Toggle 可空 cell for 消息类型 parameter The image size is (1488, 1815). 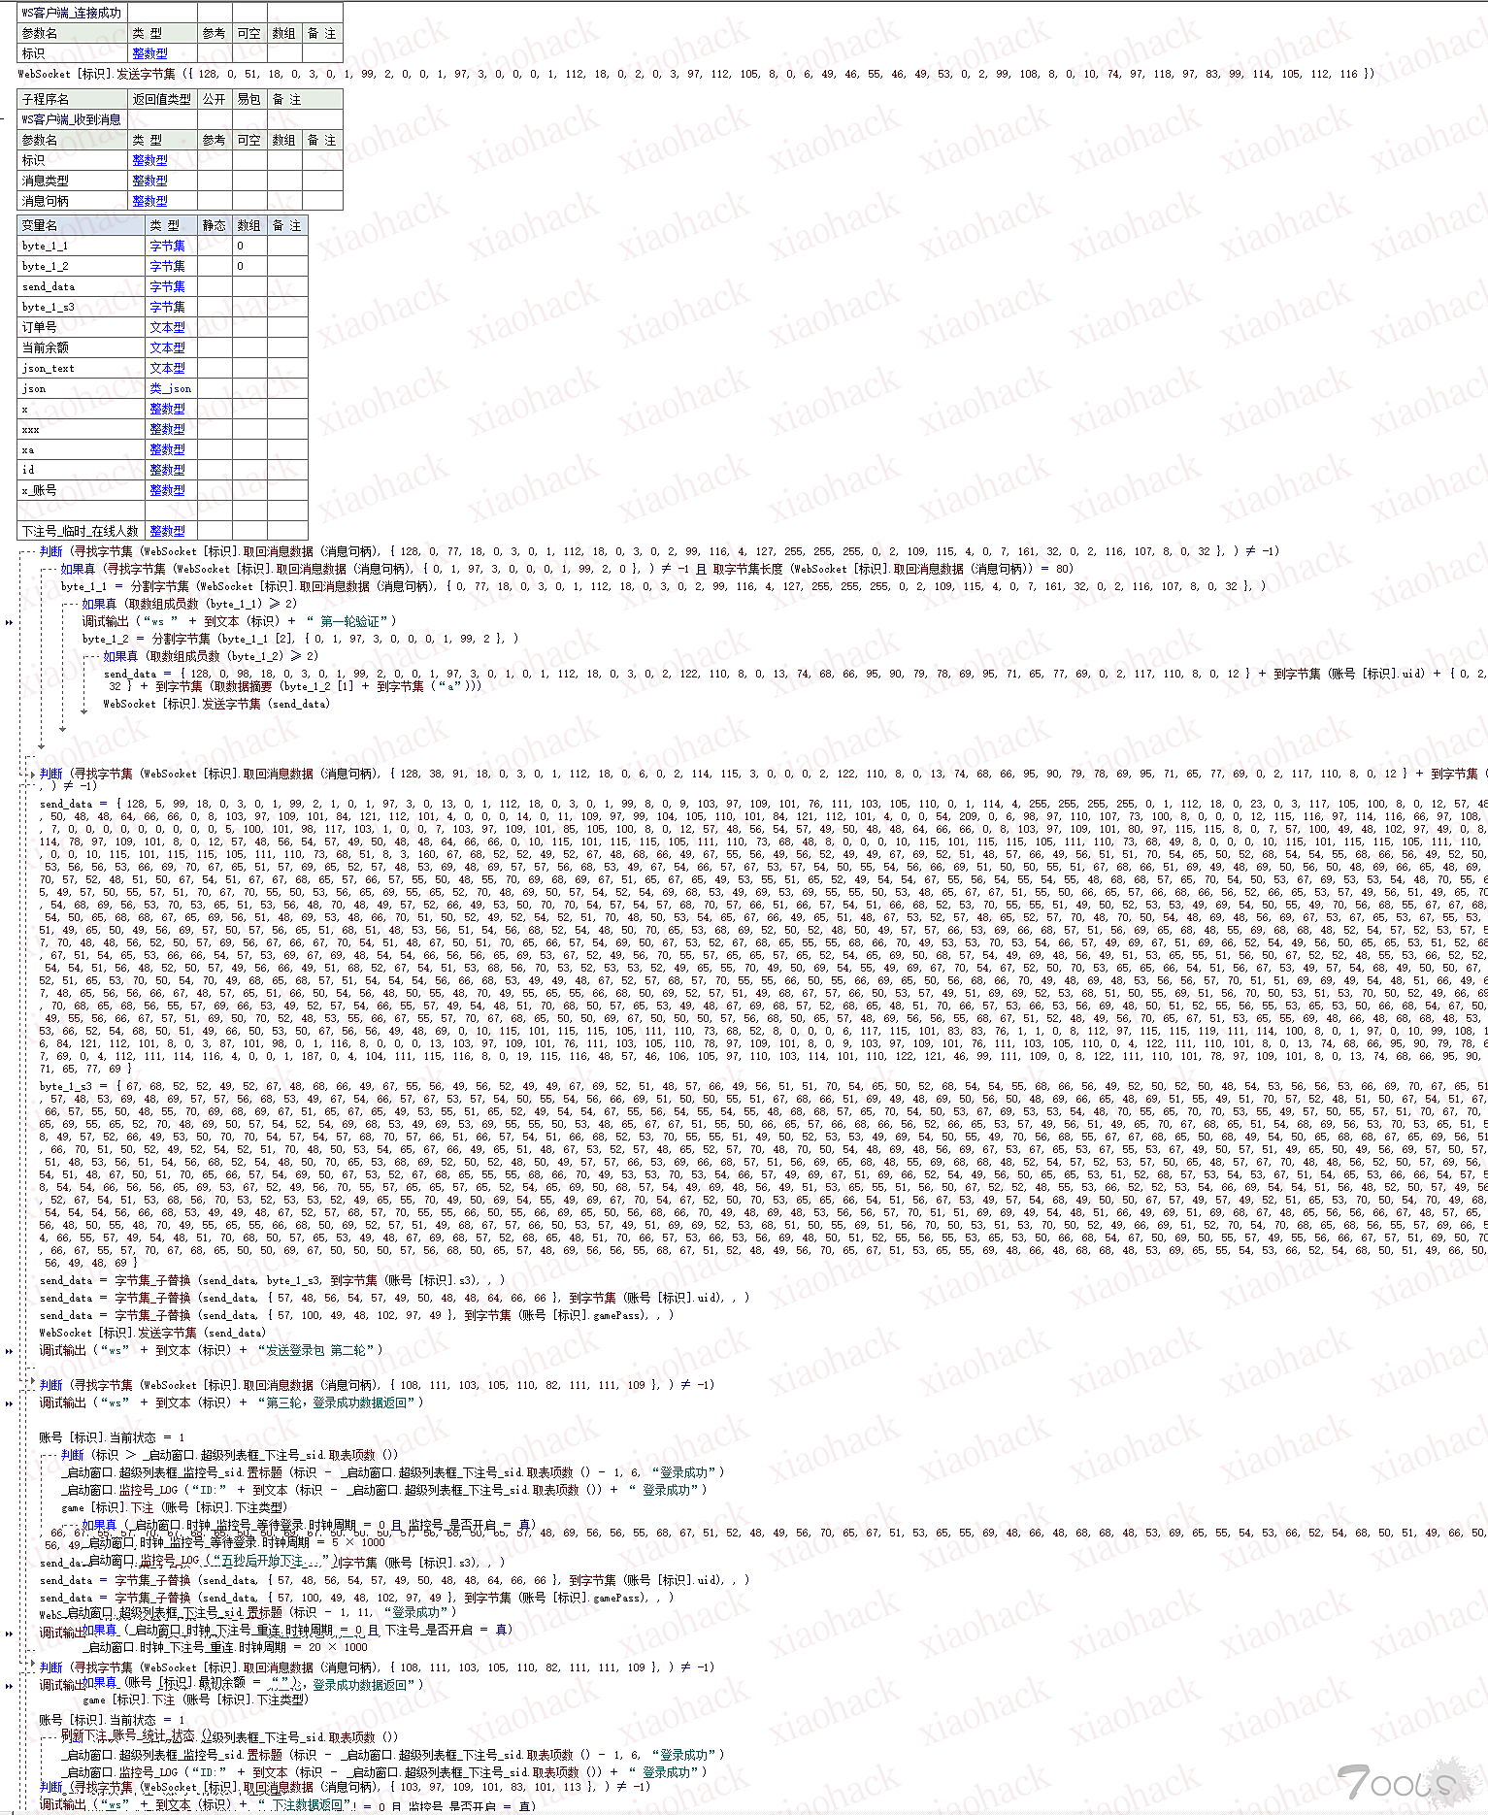point(248,181)
